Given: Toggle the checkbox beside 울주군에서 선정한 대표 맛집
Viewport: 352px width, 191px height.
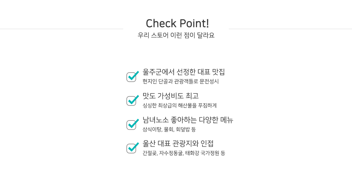Looking at the screenshot, I should click(x=133, y=76).
